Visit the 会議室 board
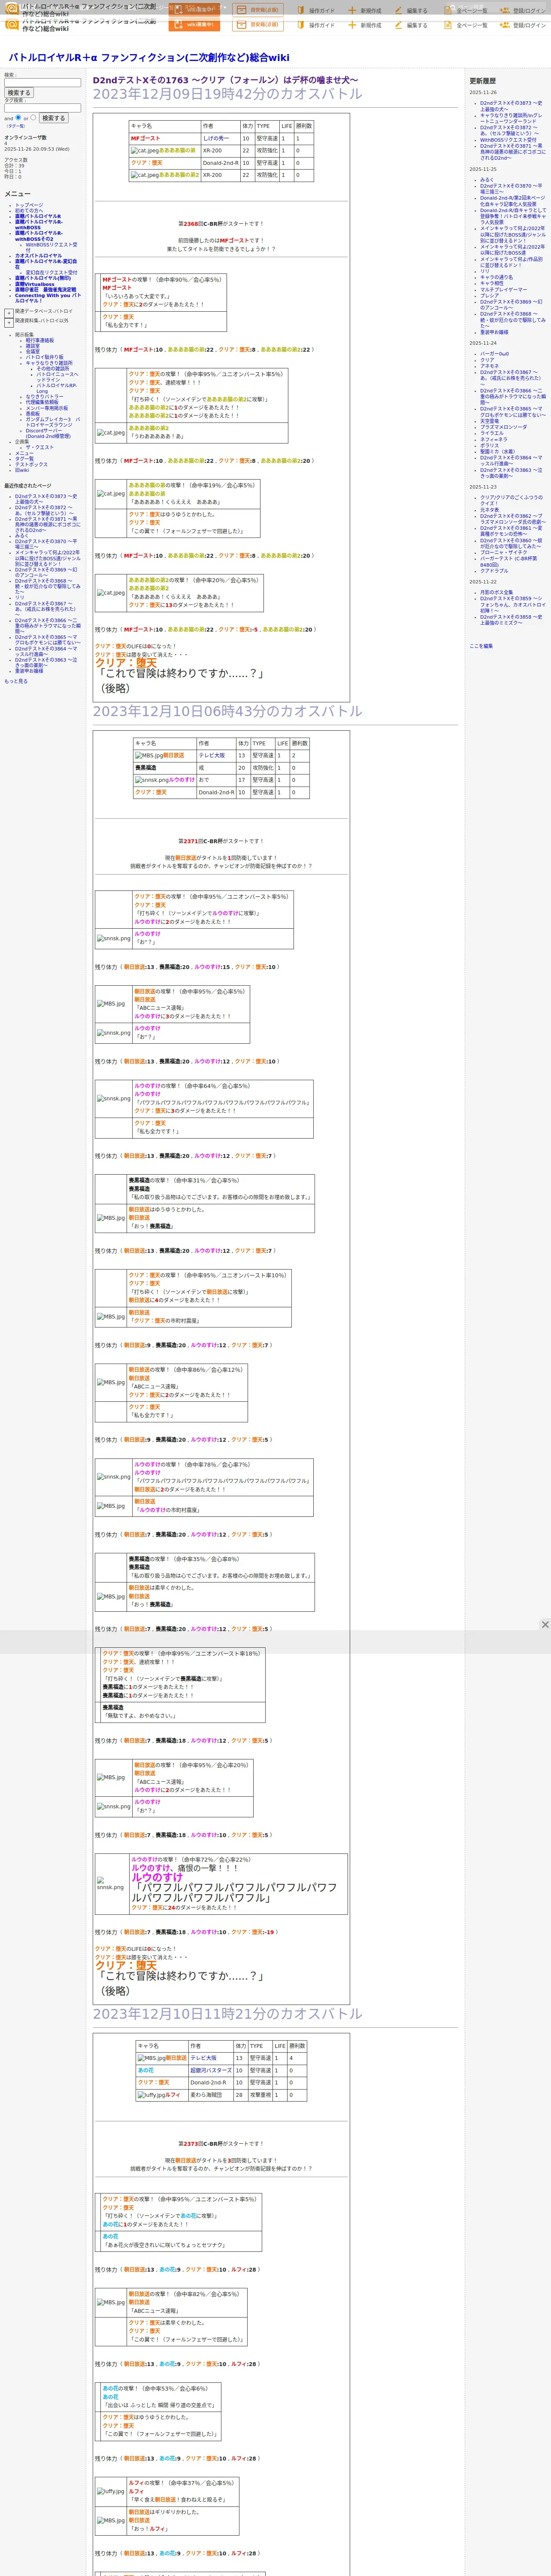Viewport: 551px width, 2576px height. [x=33, y=352]
